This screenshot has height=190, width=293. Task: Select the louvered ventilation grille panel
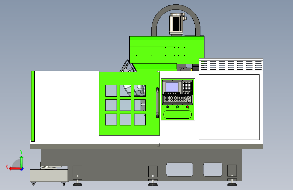point(231,65)
